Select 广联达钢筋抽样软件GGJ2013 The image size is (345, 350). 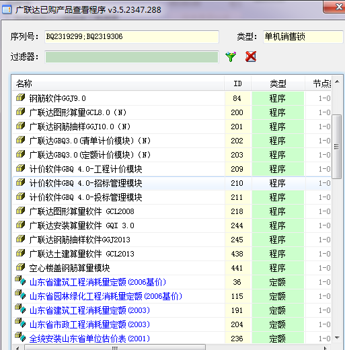[171, 240]
